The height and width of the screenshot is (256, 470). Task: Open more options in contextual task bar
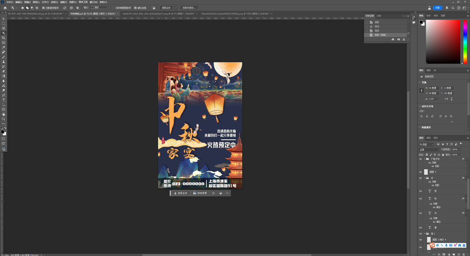pos(227,193)
